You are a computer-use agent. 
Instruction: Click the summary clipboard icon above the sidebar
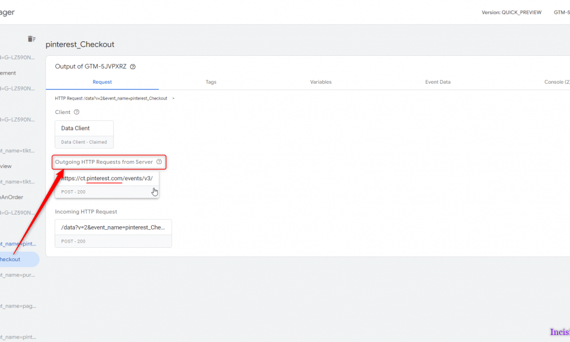point(31,38)
